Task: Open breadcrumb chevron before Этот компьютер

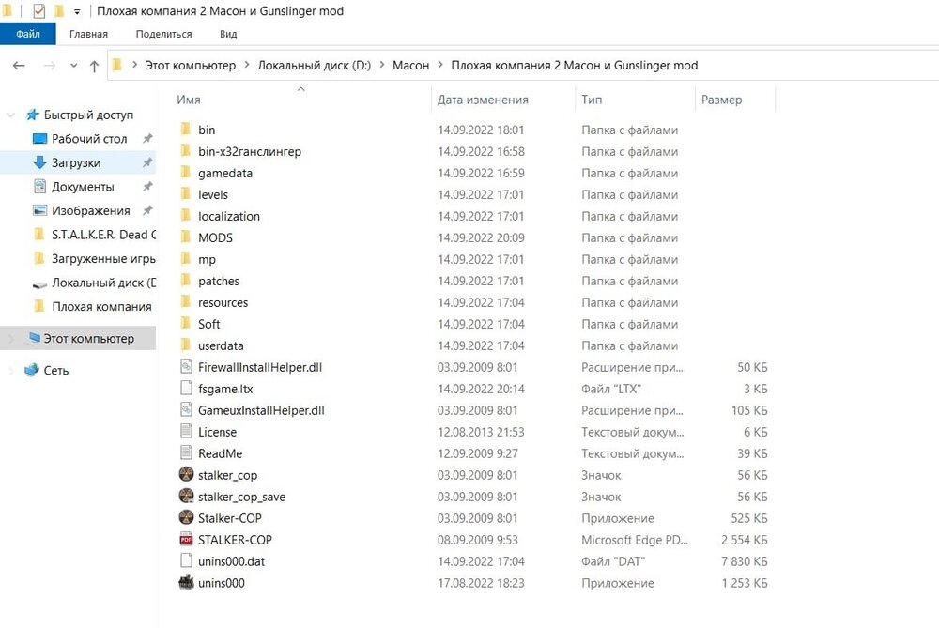Action: point(134,65)
